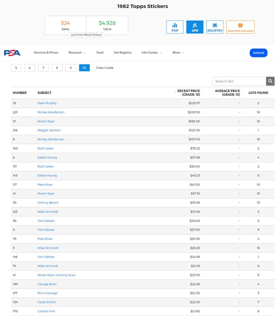Click Clear Grade link
Image resolution: width=275 pixels, height=316 pixels.
click(104, 68)
